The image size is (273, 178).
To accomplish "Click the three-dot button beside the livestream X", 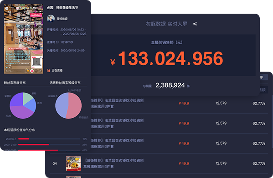I will click(36, 71).
